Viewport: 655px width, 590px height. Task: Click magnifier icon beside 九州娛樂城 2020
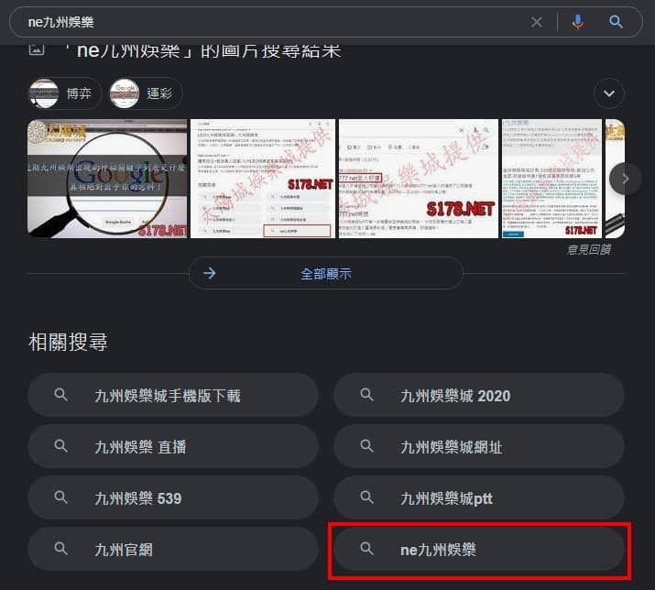coord(366,395)
